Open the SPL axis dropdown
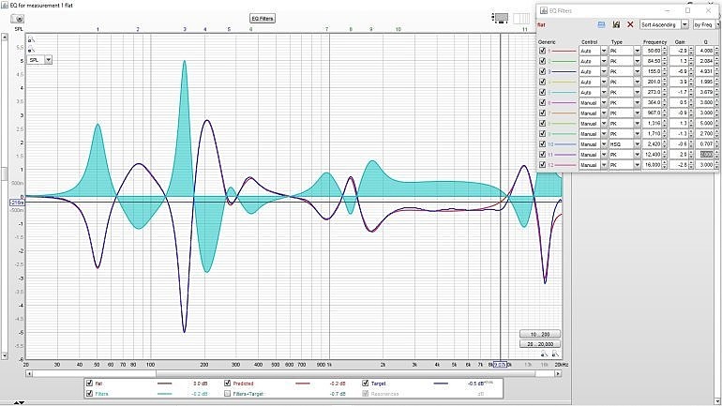This screenshot has height=406, width=722. click(39, 60)
